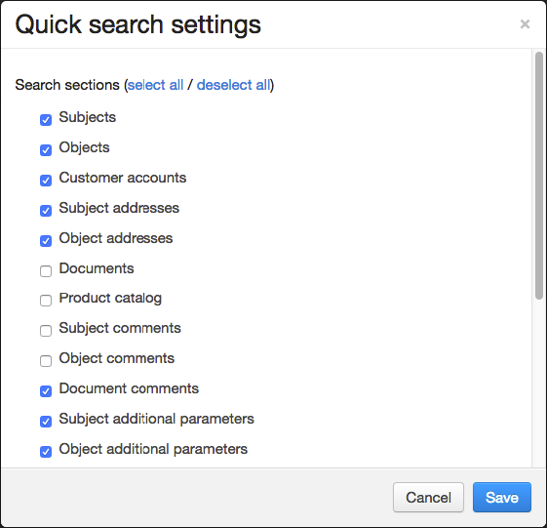Uncheck the Objects checkbox
547x528 pixels.
(46, 150)
